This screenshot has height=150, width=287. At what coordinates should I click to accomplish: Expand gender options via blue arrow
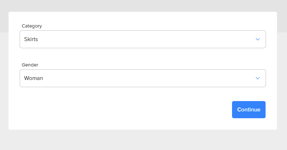(x=257, y=78)
